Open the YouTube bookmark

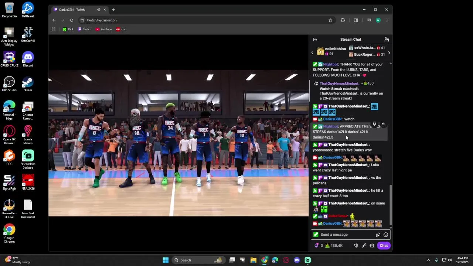coord(103,29)
